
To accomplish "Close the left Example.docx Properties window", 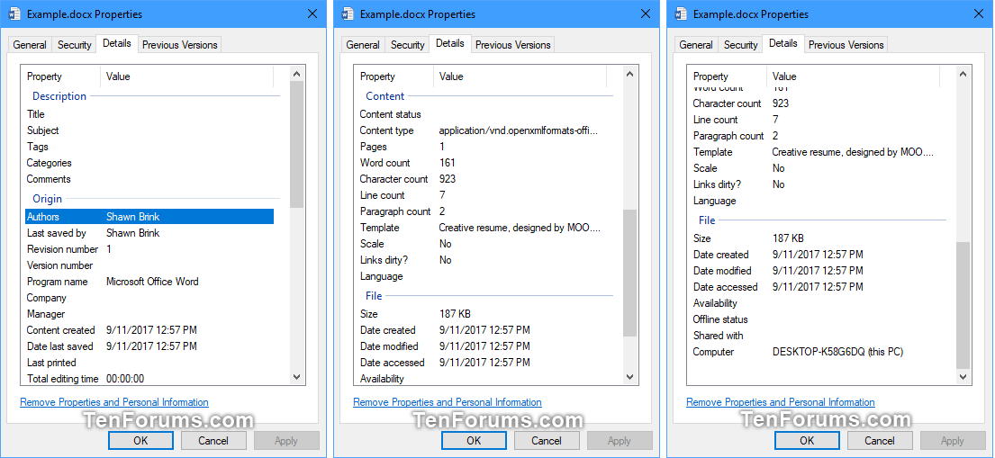I will pos(312,13).
